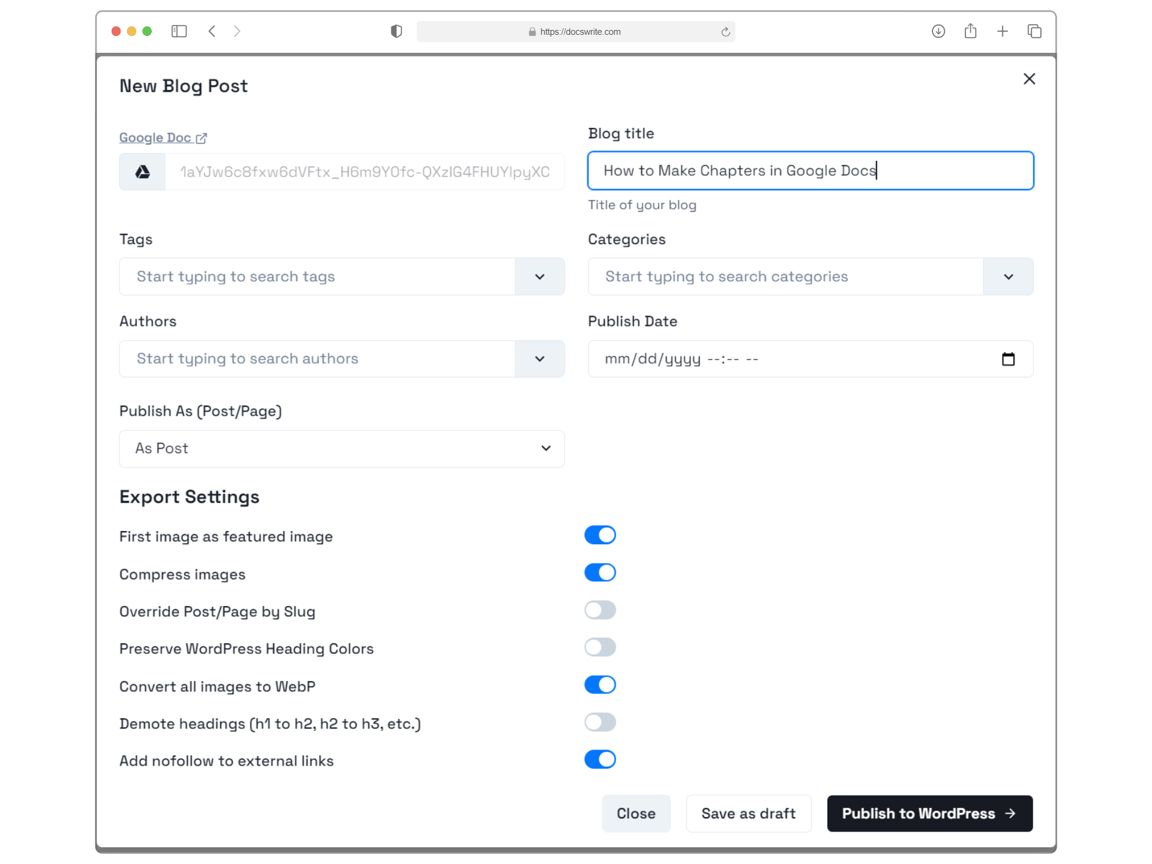Toggle First image as featured image on
The height and width of the screenshot is (864, 1152).
[x=599, y=535]
